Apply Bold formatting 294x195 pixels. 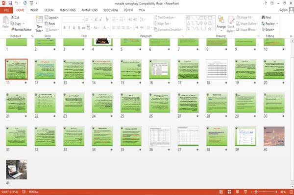coord(64,28)
